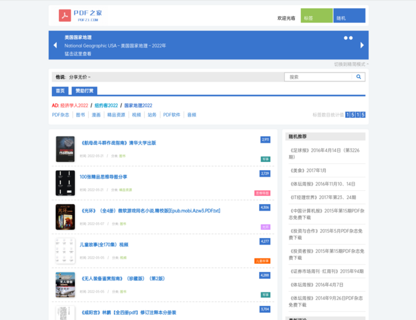416x320 pixels.
Task: Click the 儿童故事 orange tag label
Action: 262,261
